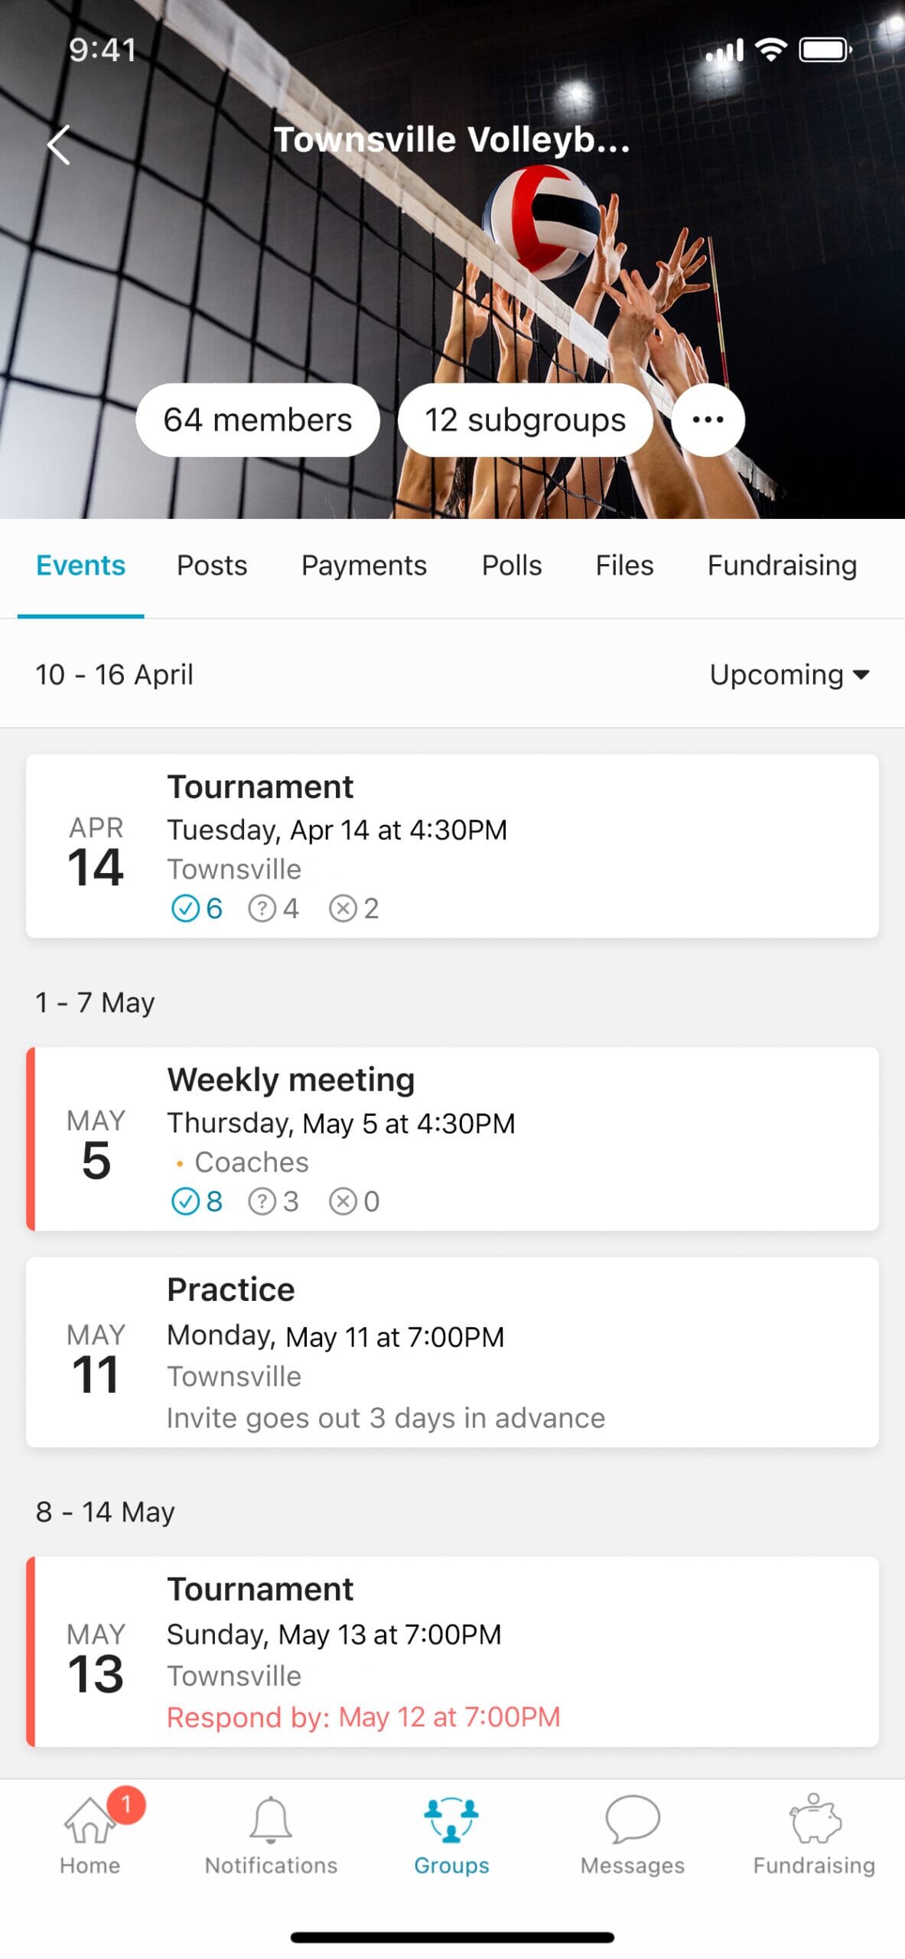Switch to the Posts tab
This screenshot has width=905, height=1959.
[x=212, y=566]
